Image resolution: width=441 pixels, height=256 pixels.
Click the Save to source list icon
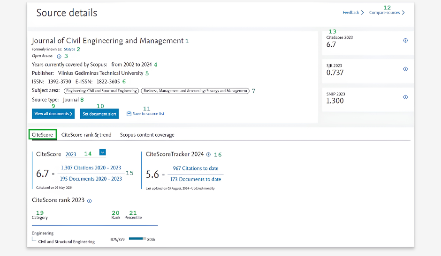129,114
